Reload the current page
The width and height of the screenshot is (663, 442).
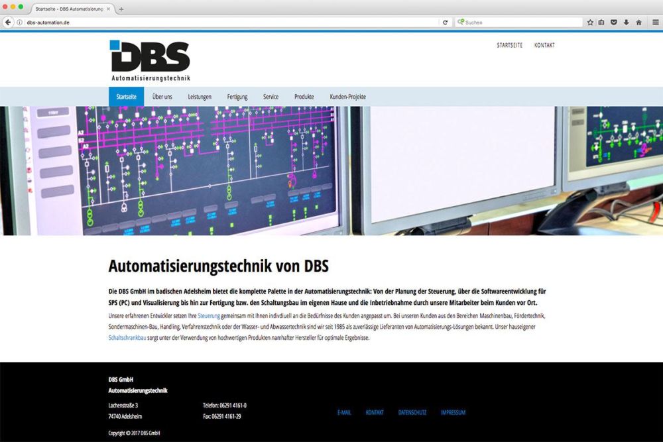point(444,21)
